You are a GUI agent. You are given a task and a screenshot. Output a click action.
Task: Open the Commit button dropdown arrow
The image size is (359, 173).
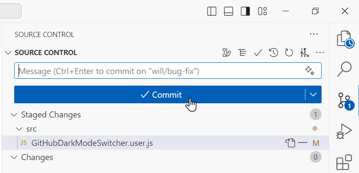tap(313, 95)
